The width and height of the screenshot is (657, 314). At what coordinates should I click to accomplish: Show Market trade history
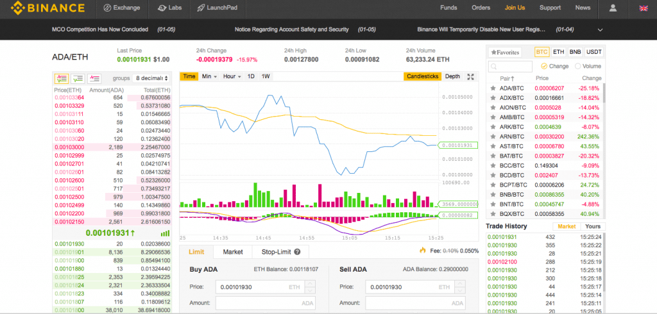(x=567, y=226)
